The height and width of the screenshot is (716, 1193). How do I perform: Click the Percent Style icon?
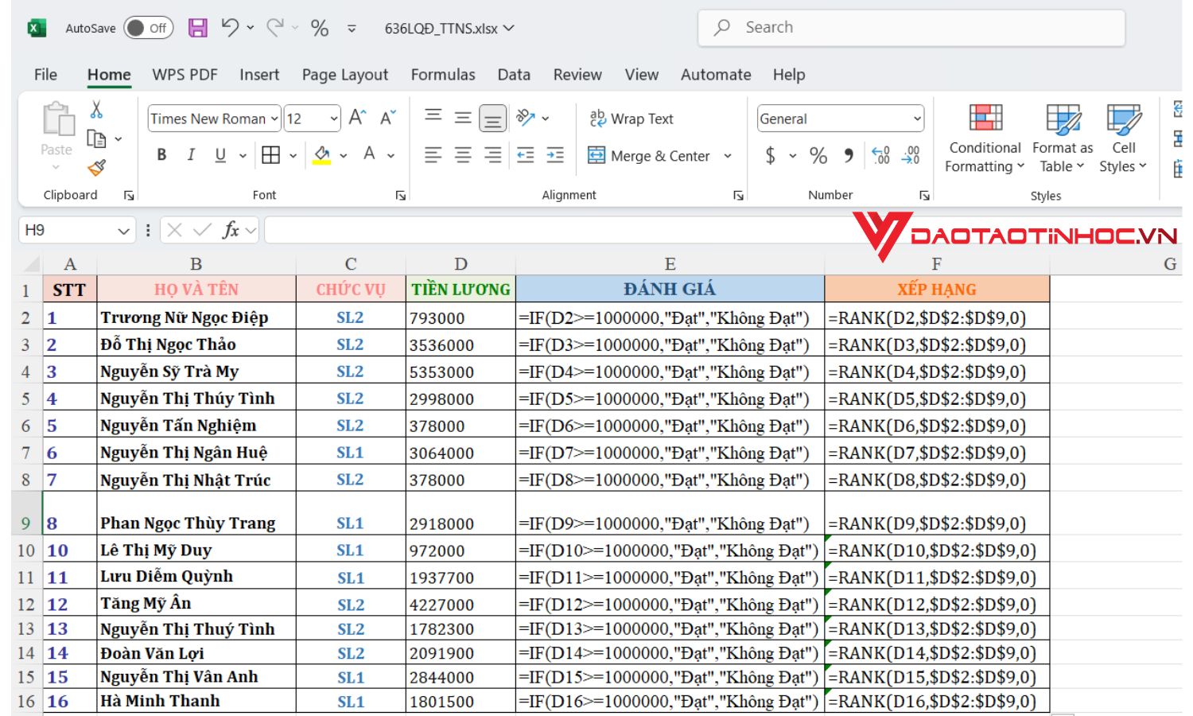pos(818,155)
